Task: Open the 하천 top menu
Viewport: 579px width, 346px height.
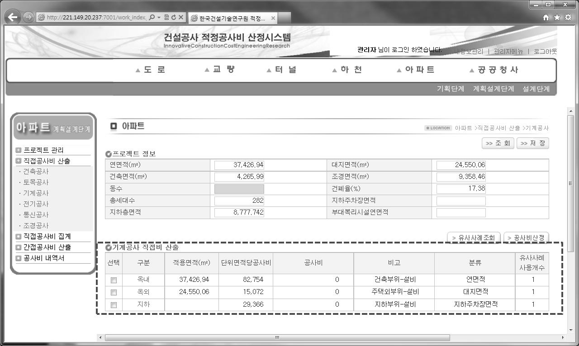Action: 347,70
